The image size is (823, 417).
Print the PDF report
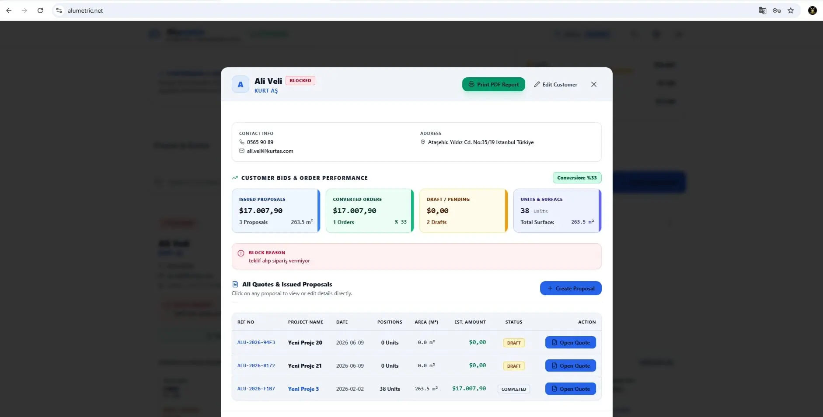pyautogui.click(x=493, y=84)
